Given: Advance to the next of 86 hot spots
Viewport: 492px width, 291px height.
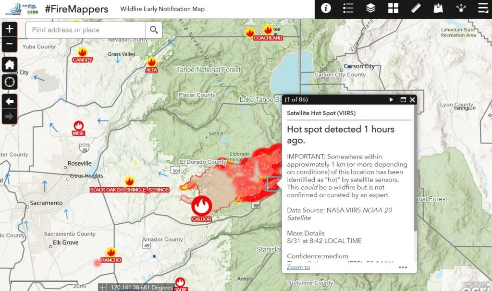Looking at the screenshot, I should click(392, 100).
